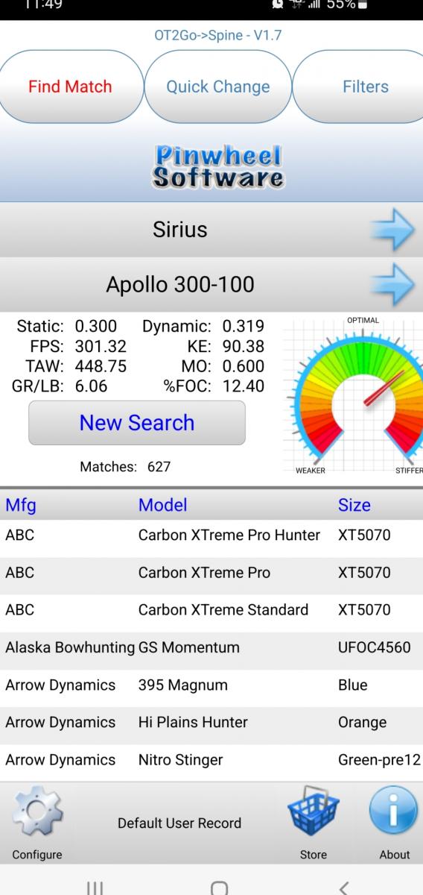Tap the GR/LB 6.06 value
The height and width of the screenshot is (895, 423).
click(91, 386)
